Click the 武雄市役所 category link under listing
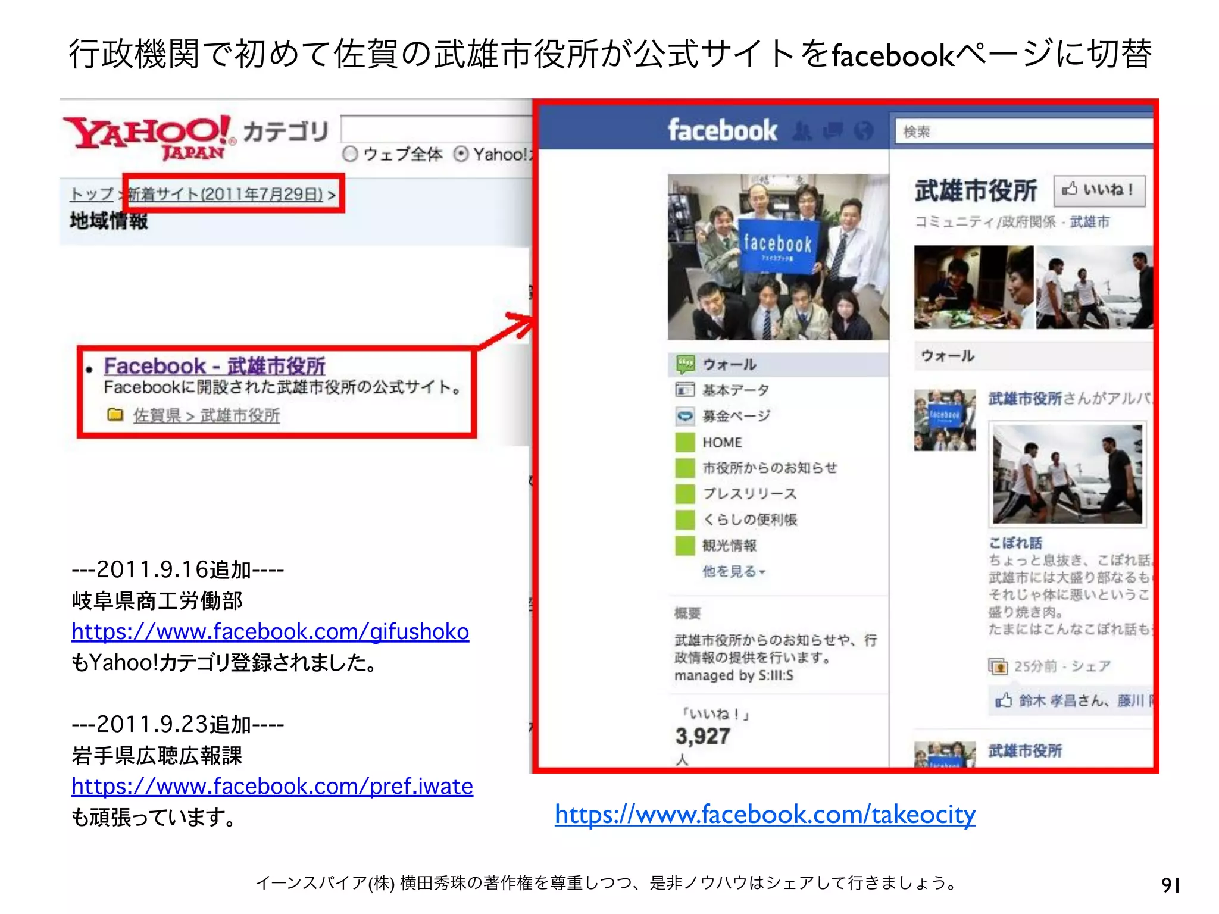The image size is (1219, 914). [240, 415]
